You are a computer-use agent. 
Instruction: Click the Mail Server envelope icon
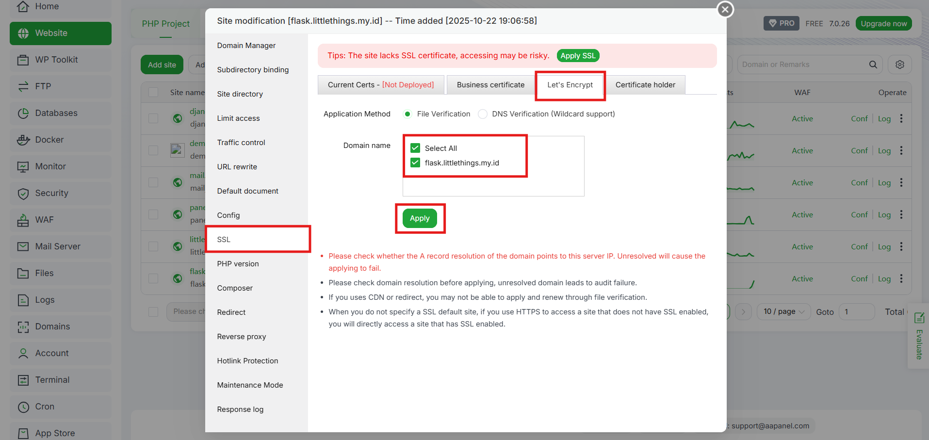[x=23, y=246]
